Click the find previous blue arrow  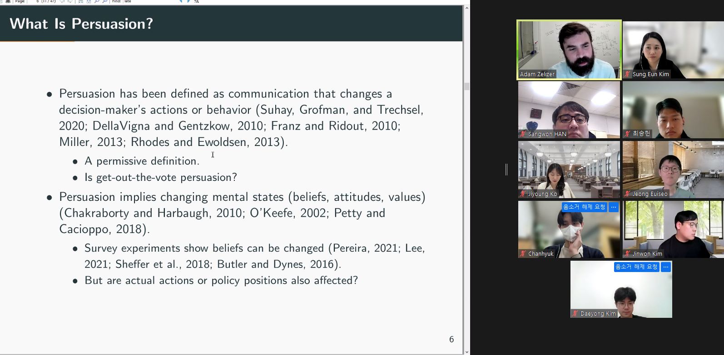[x=181, y=1]
